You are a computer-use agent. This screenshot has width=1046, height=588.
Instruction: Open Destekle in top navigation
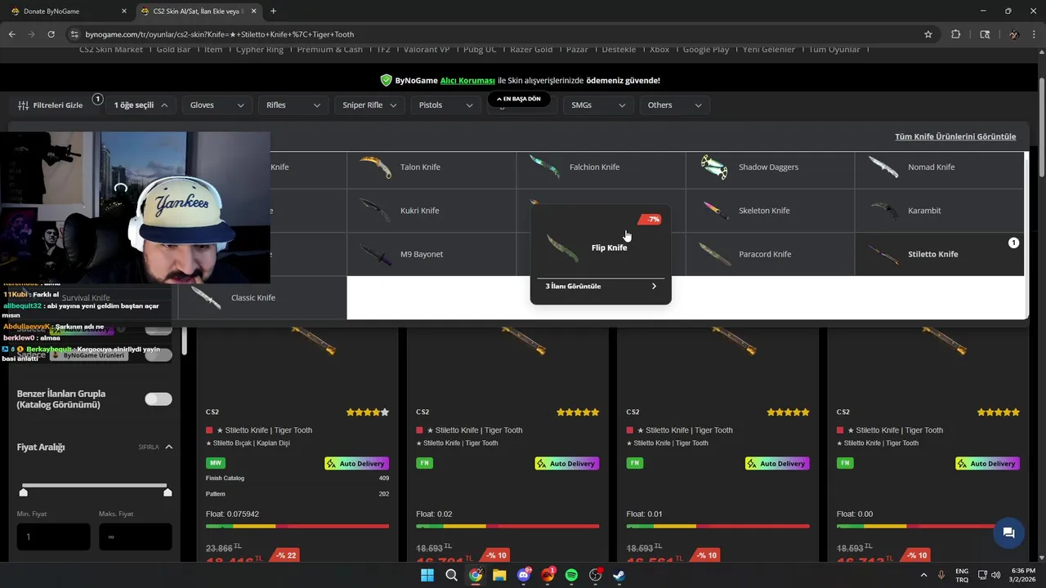tap(619, 50)
